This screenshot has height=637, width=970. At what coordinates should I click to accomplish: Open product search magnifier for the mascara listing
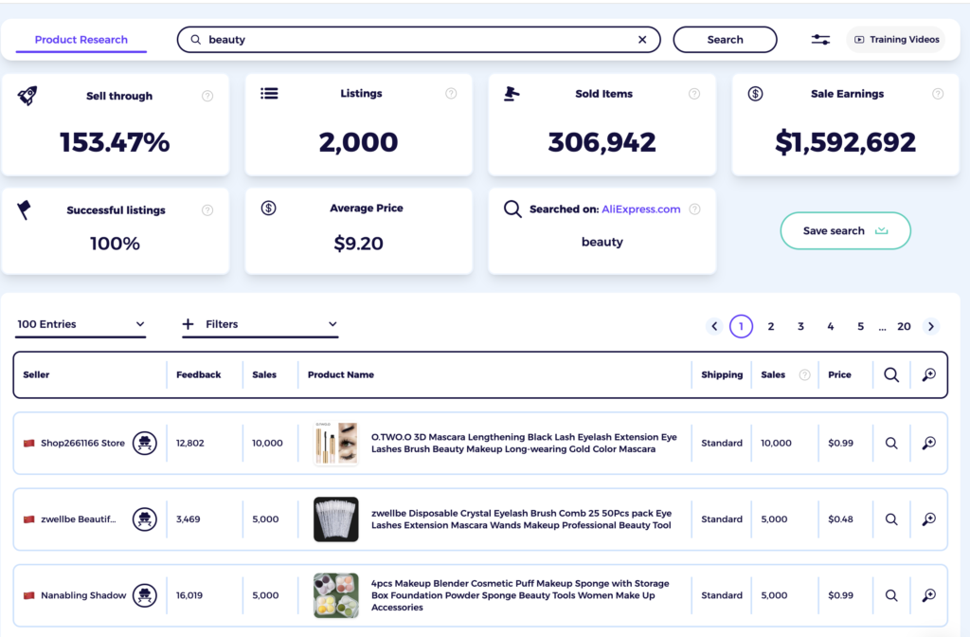tap(890, 443)
